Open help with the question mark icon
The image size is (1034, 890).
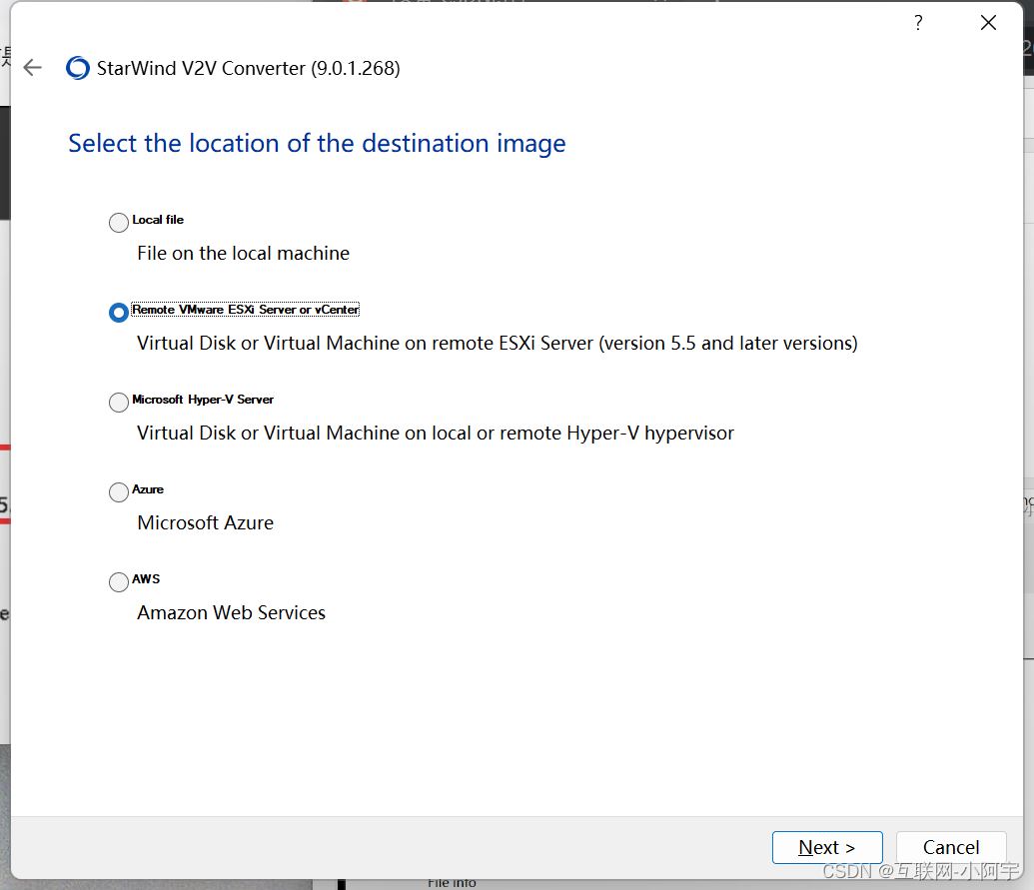point(918,23)
